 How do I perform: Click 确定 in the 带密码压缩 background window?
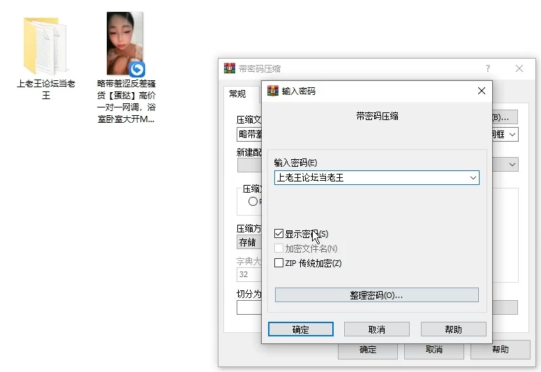coord(368,351)
